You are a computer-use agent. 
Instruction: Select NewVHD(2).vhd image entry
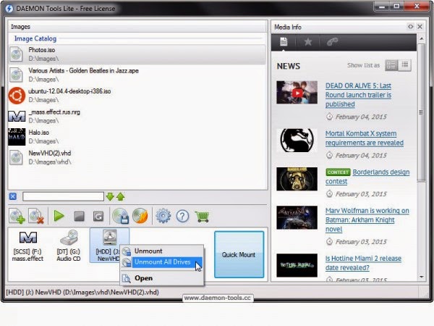[137, 157]
